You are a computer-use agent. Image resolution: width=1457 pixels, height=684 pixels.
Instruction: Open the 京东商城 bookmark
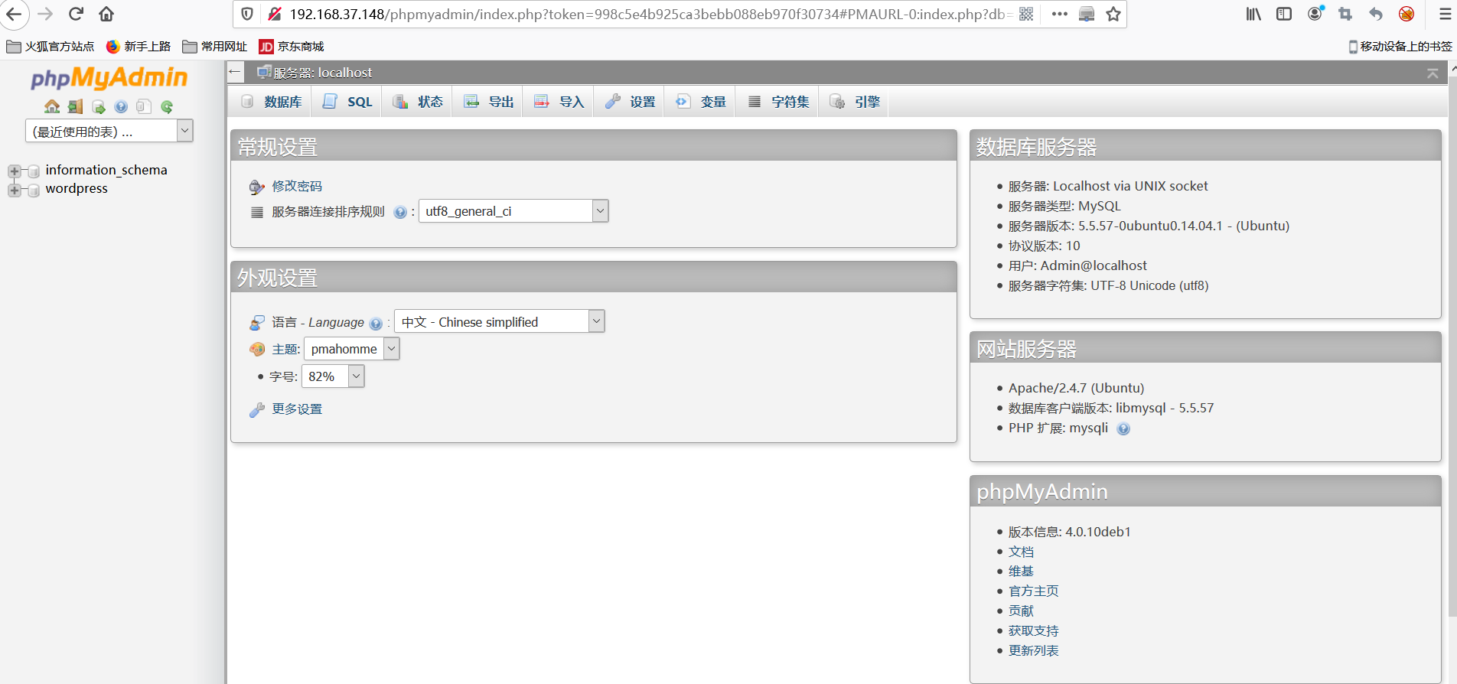pyautogui.click(x=292, y=47)
